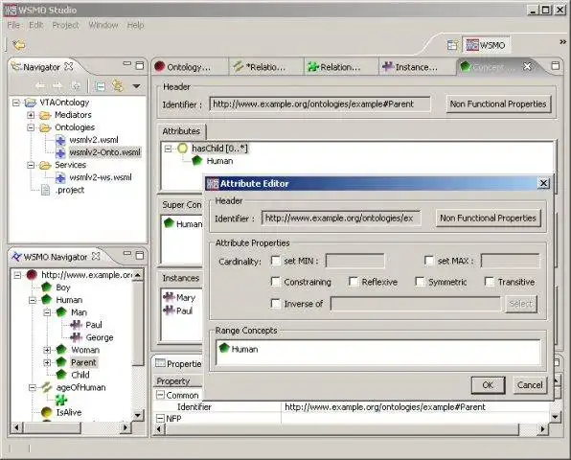Check the Reflexive checkbox
This screenshot has width=571, height=460.
pyautogui.click(x=354, y=282)
